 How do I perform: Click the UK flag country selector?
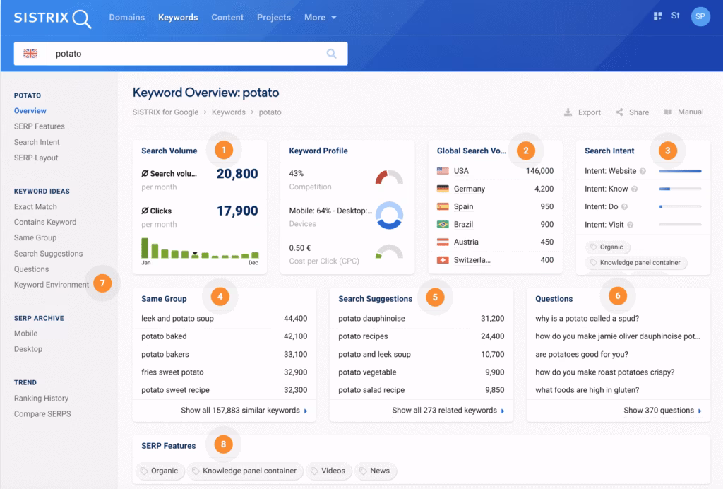pyautogui.click(x=30, y=54)
